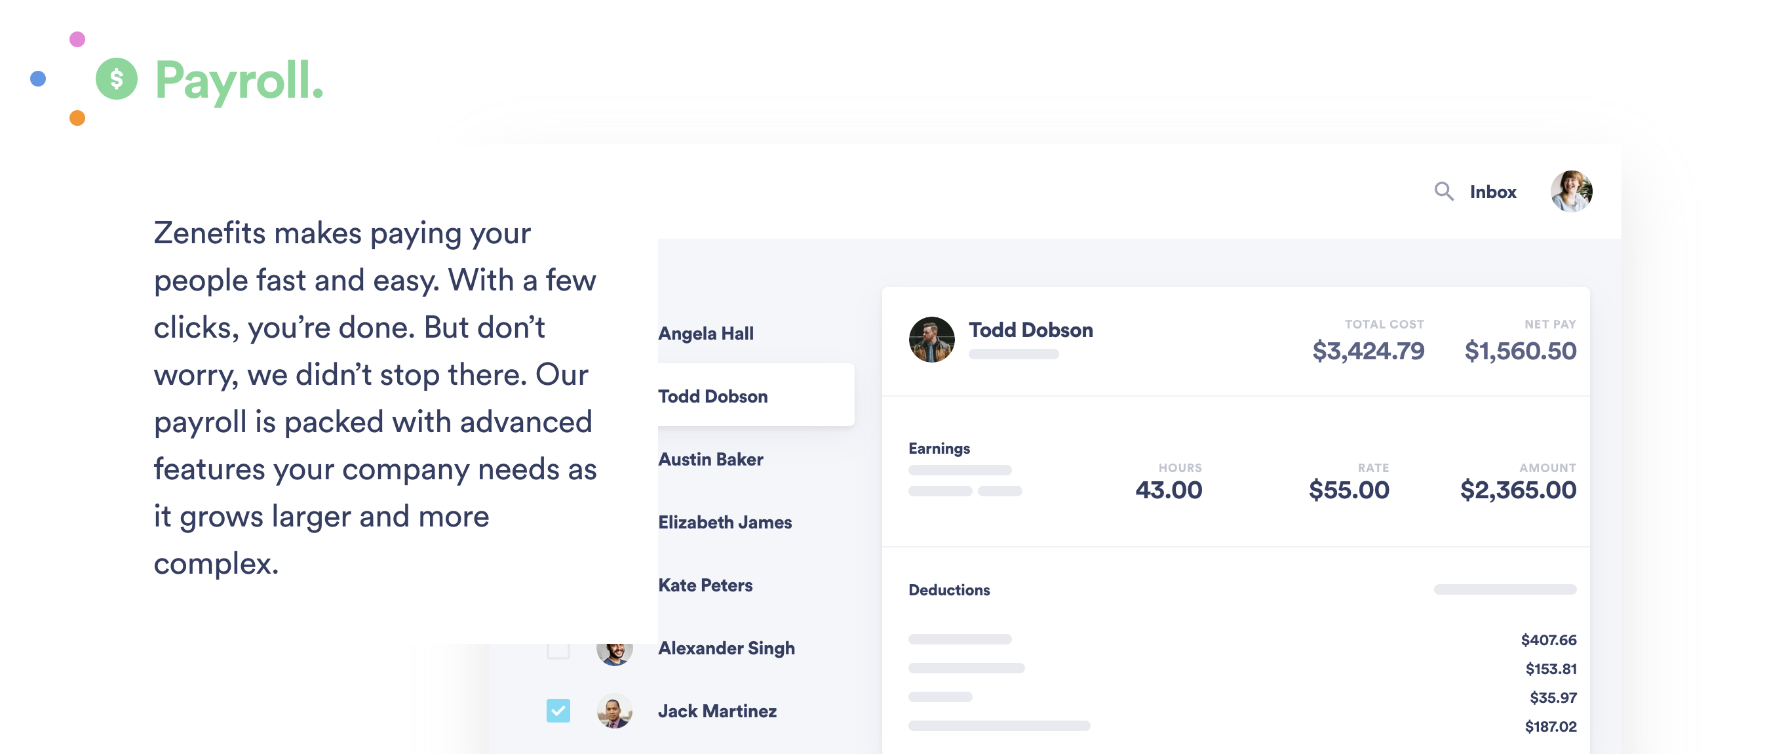1767x754 pixels.
Task: Open the Inbox link
Action: point(1492,192)
